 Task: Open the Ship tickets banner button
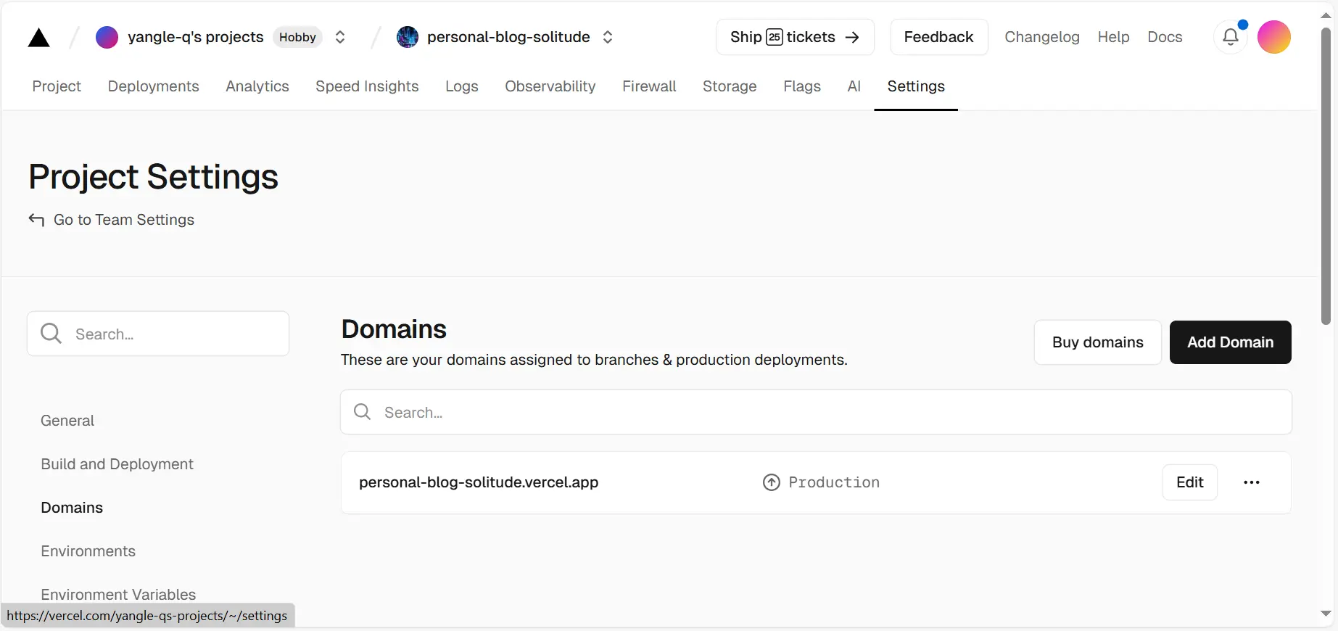tap(795, 37)
